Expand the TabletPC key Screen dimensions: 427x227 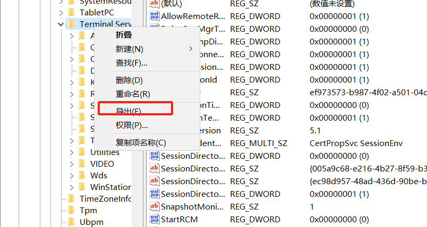(61, 13)
